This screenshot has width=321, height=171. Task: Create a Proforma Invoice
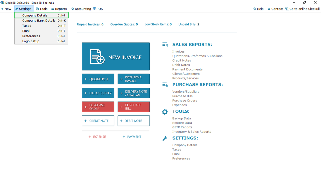tap(134, 79)
